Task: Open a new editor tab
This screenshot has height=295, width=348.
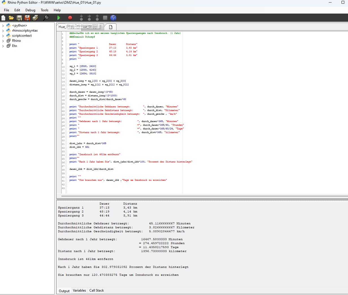Action: [110, 27]
